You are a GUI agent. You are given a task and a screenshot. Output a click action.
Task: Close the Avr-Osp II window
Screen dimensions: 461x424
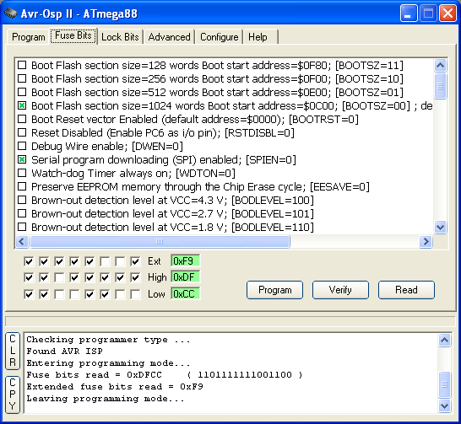coord(447,13)
